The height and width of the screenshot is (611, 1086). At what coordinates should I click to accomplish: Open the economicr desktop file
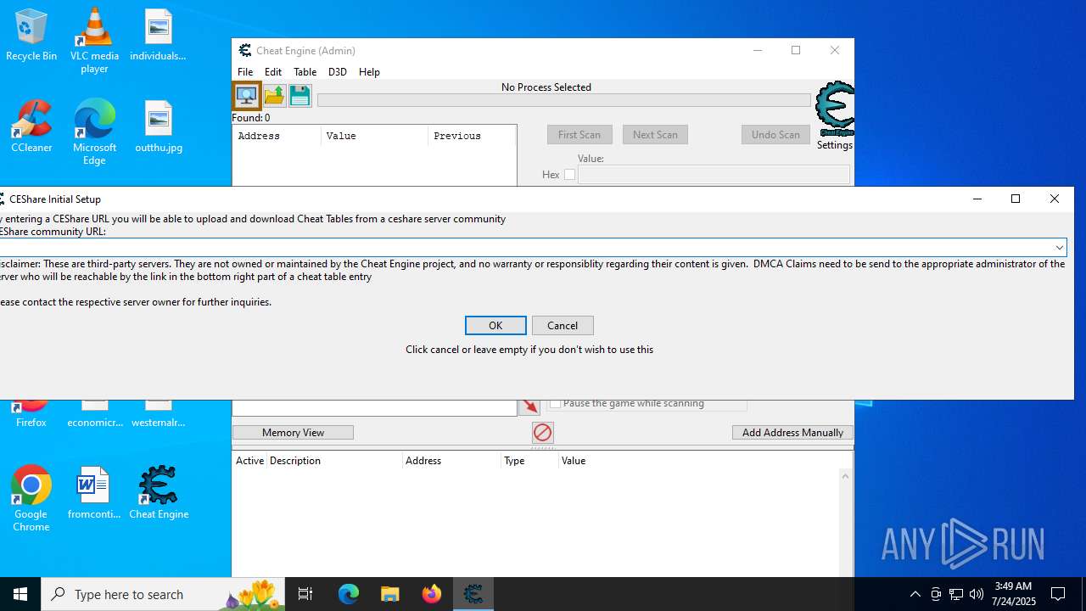coord(95,414)
